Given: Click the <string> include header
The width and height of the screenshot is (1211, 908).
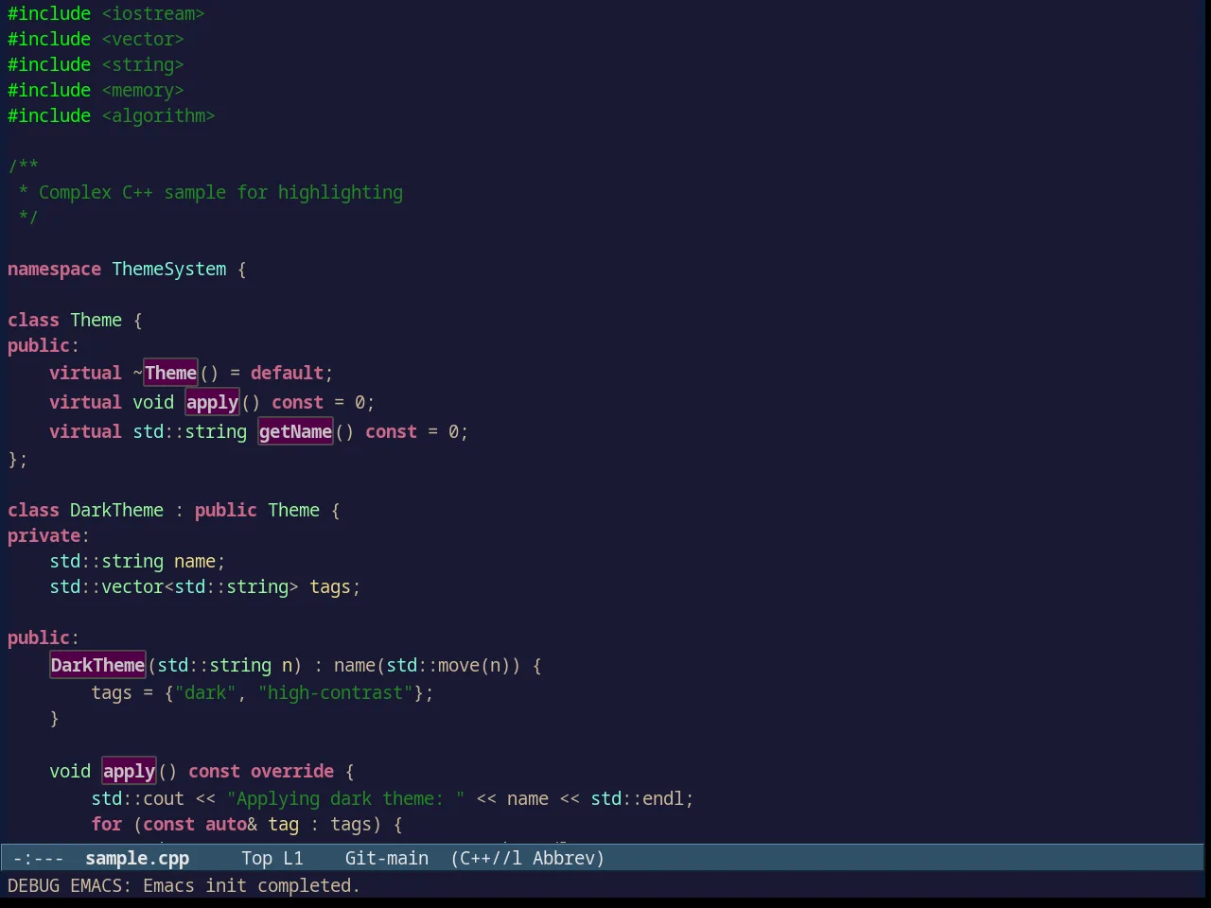Looking at the screenshot, I should click(143, 65).
